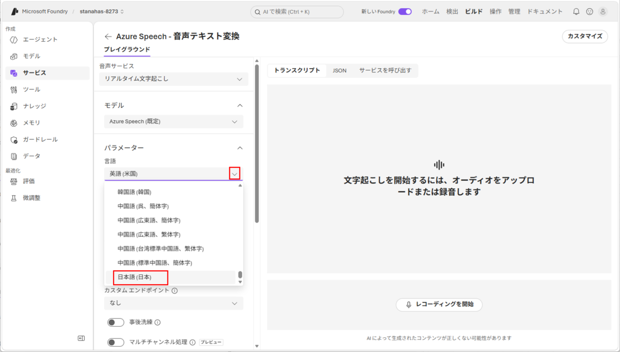This screenshot has width=620, height=352.
Task: Select 韓国語 (韓国) from language list
Action: pyautogui.click(x=171, y=192)
